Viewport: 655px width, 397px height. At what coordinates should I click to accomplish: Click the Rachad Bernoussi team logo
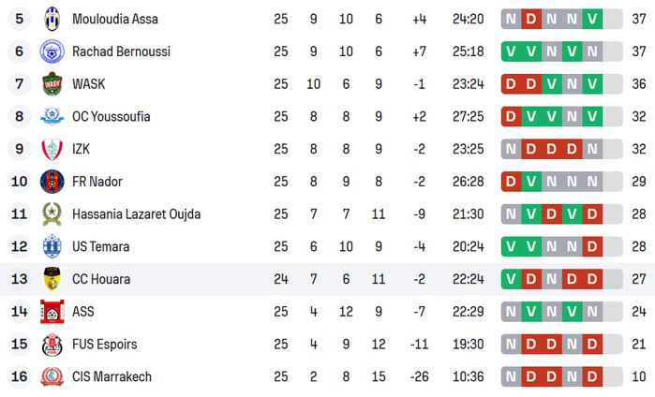[x=52, y=51]
